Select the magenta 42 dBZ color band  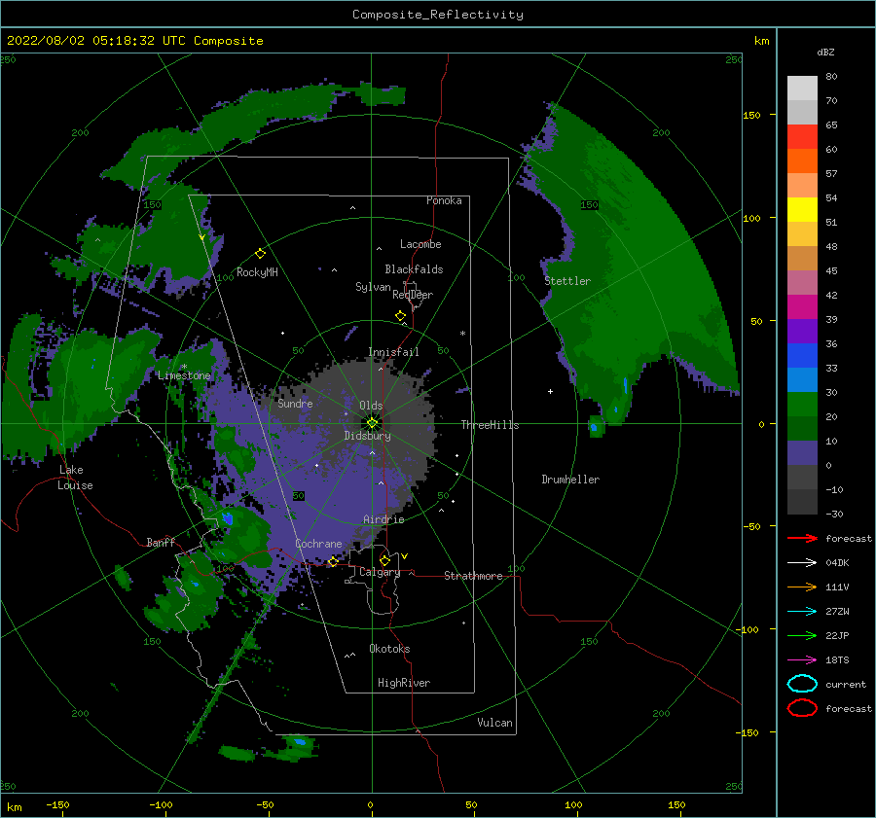click(x=802, y=306)
